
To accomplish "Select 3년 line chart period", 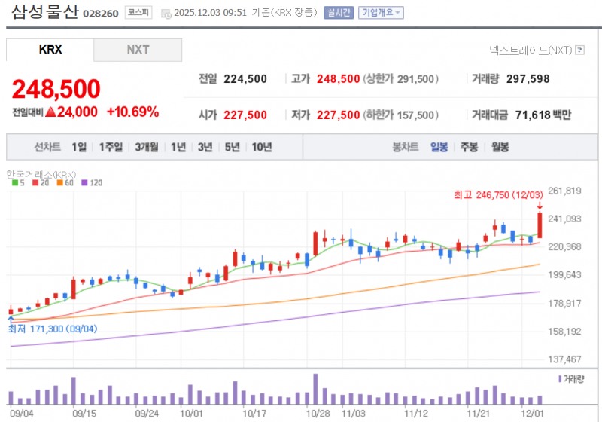I will point(205,147).
